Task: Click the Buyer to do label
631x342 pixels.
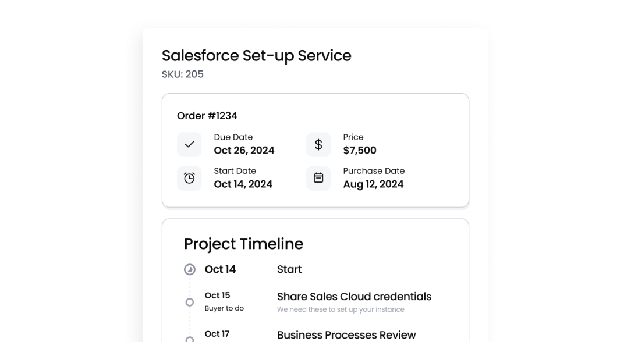Action: [224, 308]
